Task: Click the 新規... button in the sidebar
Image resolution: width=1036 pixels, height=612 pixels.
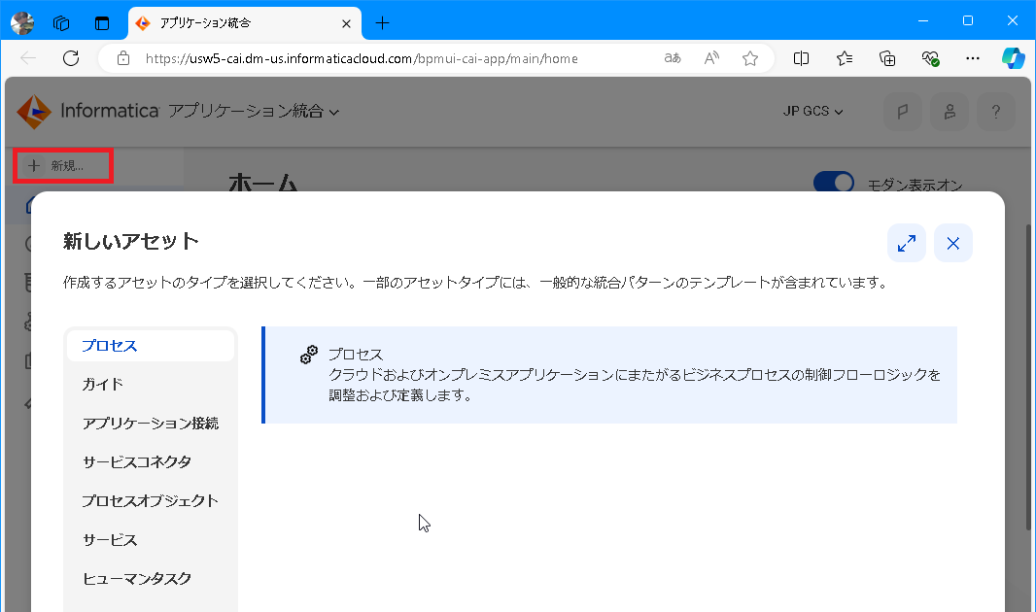Action: [63, 166]
